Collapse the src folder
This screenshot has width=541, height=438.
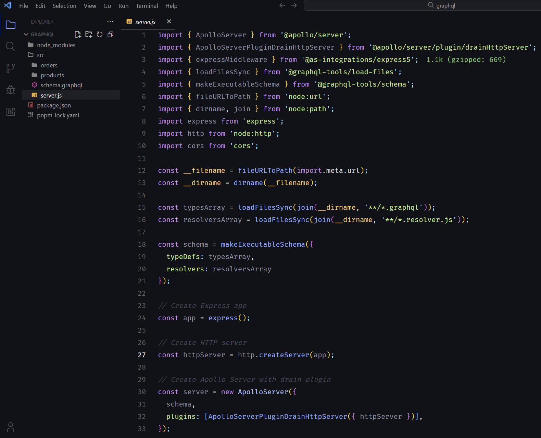coord(71,55)
